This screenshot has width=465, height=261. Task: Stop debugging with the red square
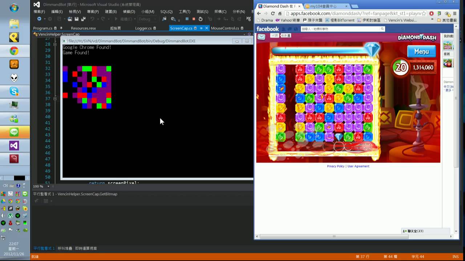tap(194, 19)
